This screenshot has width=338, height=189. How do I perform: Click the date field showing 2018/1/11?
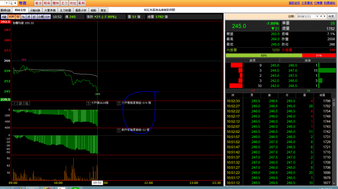[306, 16]
